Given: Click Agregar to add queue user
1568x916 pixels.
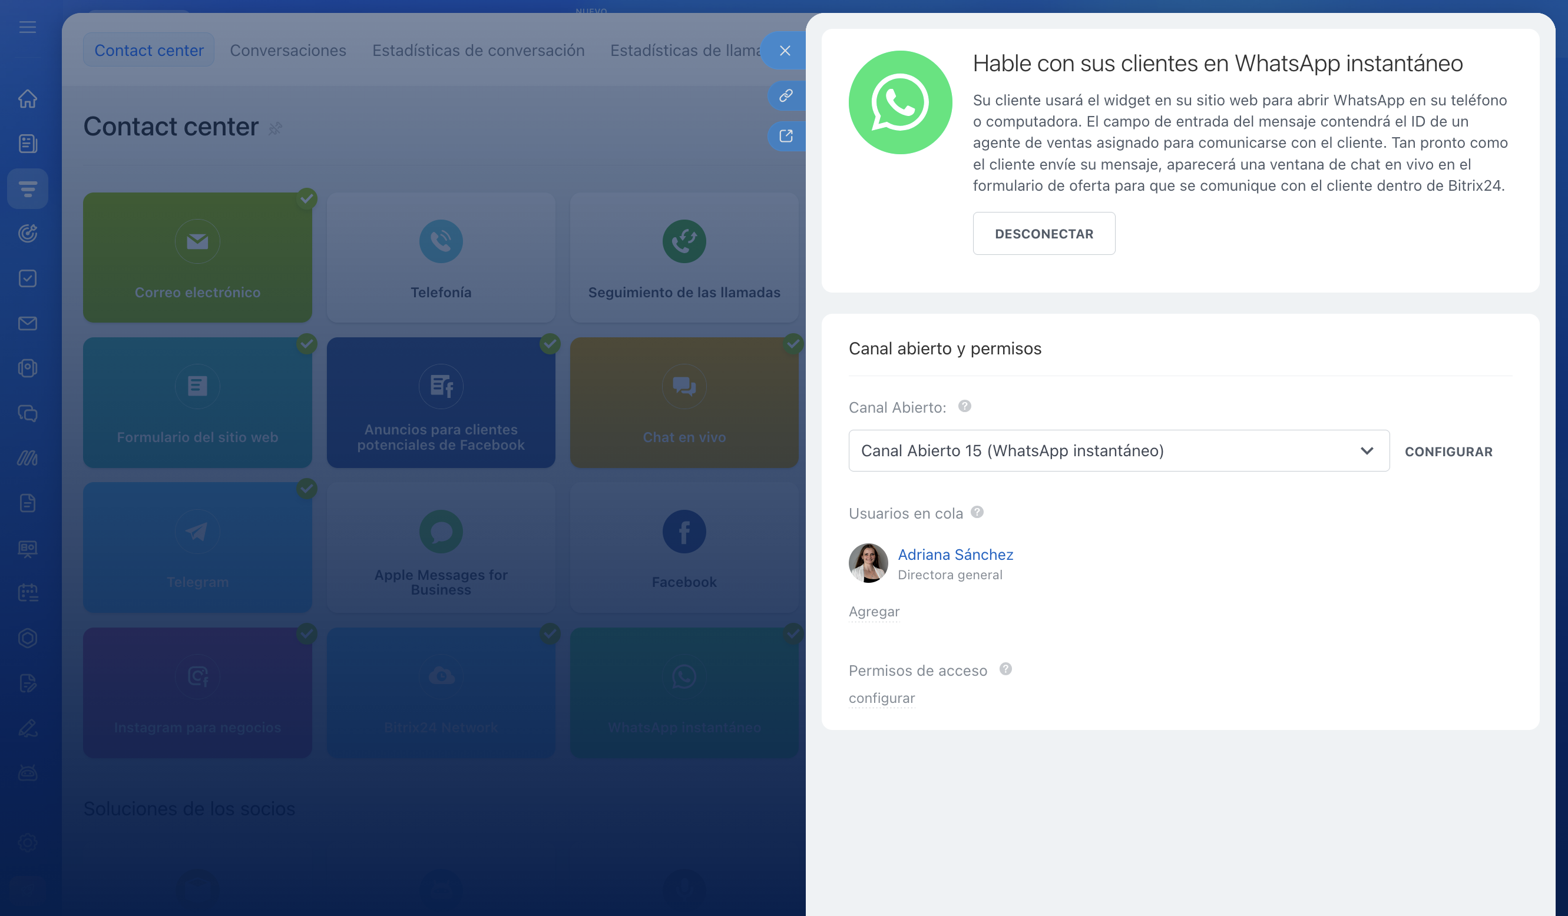Looking at the screenshot, I should pos(874,611).
